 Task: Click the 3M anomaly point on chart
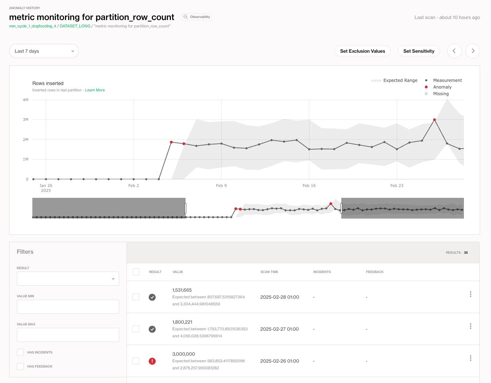(x=435, y=120)
